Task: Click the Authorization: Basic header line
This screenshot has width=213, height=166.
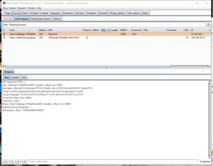Action: 23,110
